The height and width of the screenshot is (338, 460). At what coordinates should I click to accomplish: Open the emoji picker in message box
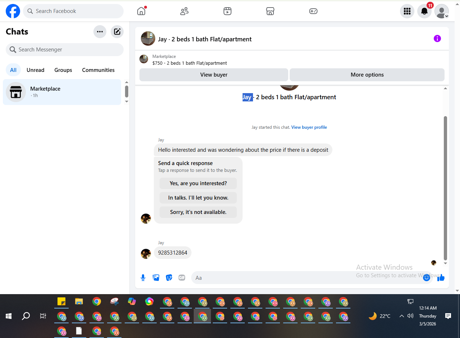(x=427, y=278)
